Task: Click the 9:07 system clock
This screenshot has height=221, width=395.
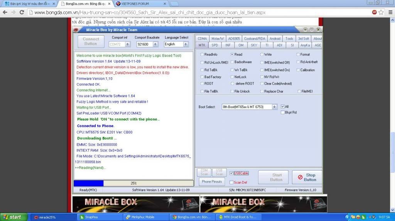Action: point(385,217)
